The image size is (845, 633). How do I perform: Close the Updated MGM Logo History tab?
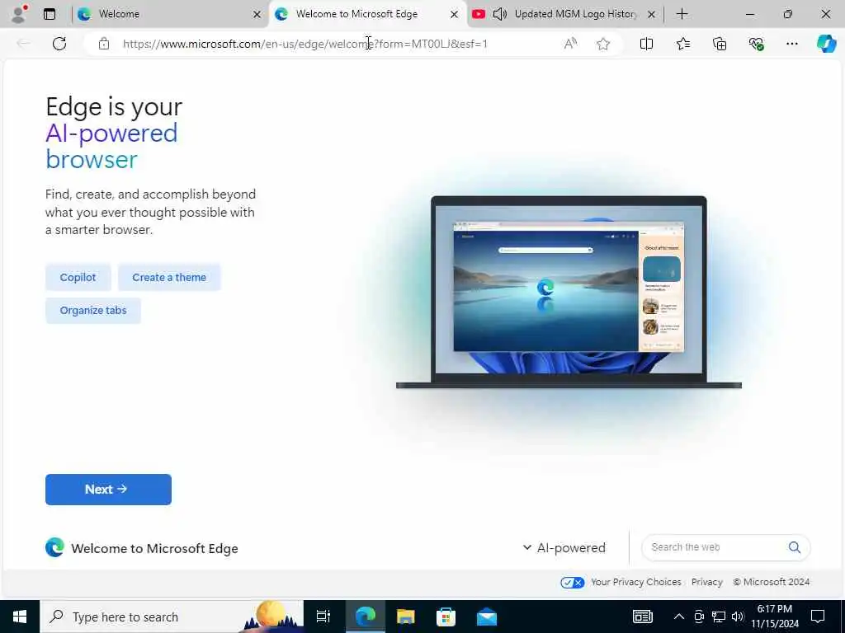(651, 15)
